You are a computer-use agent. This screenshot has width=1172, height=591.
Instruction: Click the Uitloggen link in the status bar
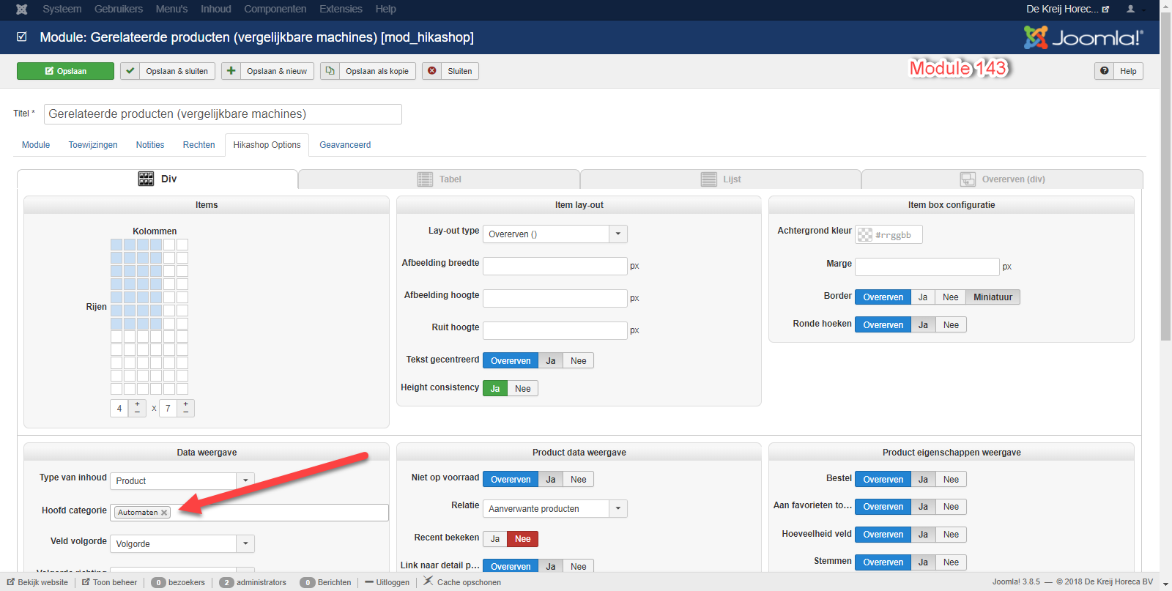click(387, 582)
